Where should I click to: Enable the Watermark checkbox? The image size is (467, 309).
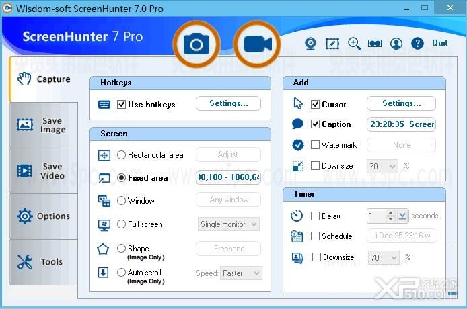[x=315, y=145]
